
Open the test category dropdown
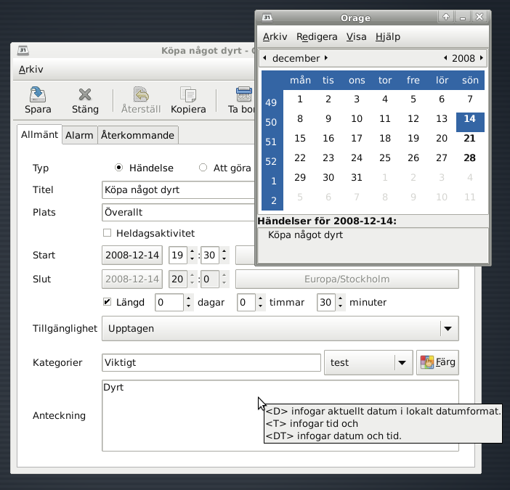pyautogui.click(x=368, y=362)
